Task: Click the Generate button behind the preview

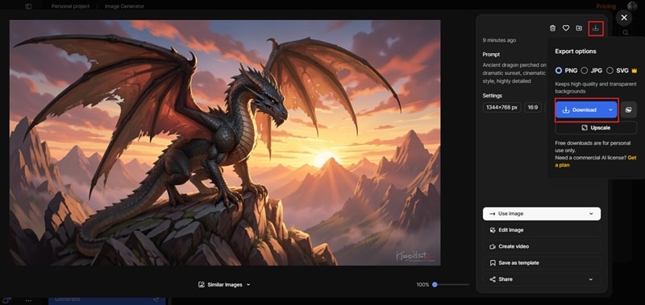Action: [107, 299]
